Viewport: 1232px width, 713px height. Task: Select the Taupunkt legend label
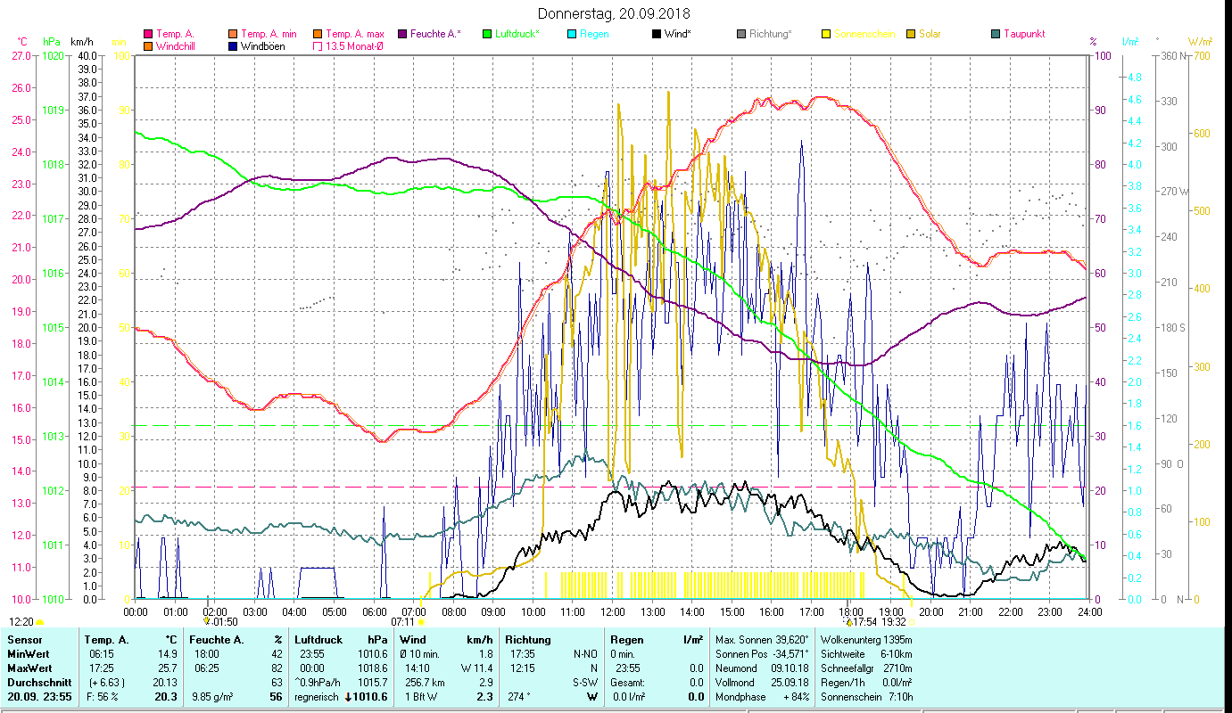point(1023,34)
